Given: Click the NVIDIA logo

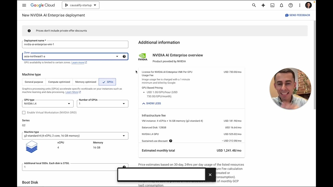Looking at the screenshot, I should click(143, 57).
